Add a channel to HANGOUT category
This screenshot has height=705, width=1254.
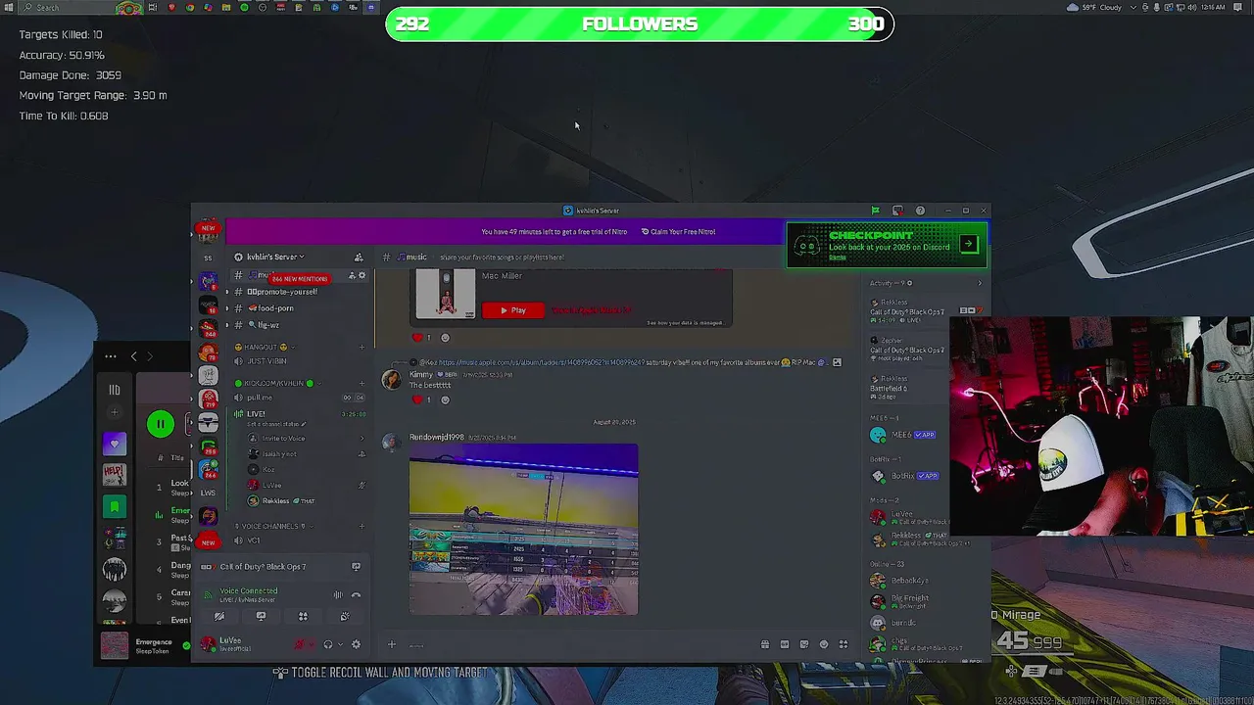tap(362, 347)
